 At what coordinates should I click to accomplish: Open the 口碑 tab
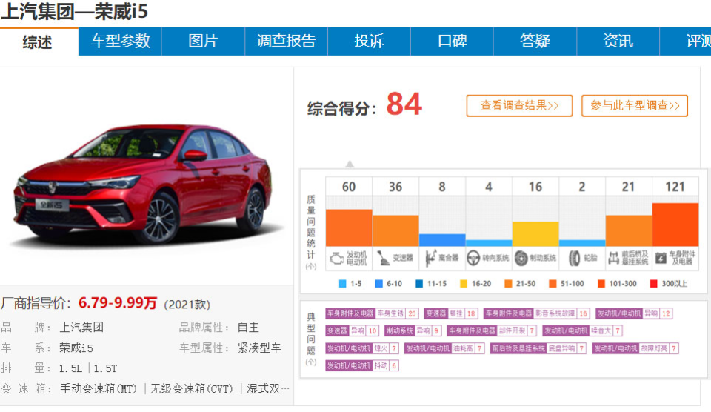tap(452, 41)
